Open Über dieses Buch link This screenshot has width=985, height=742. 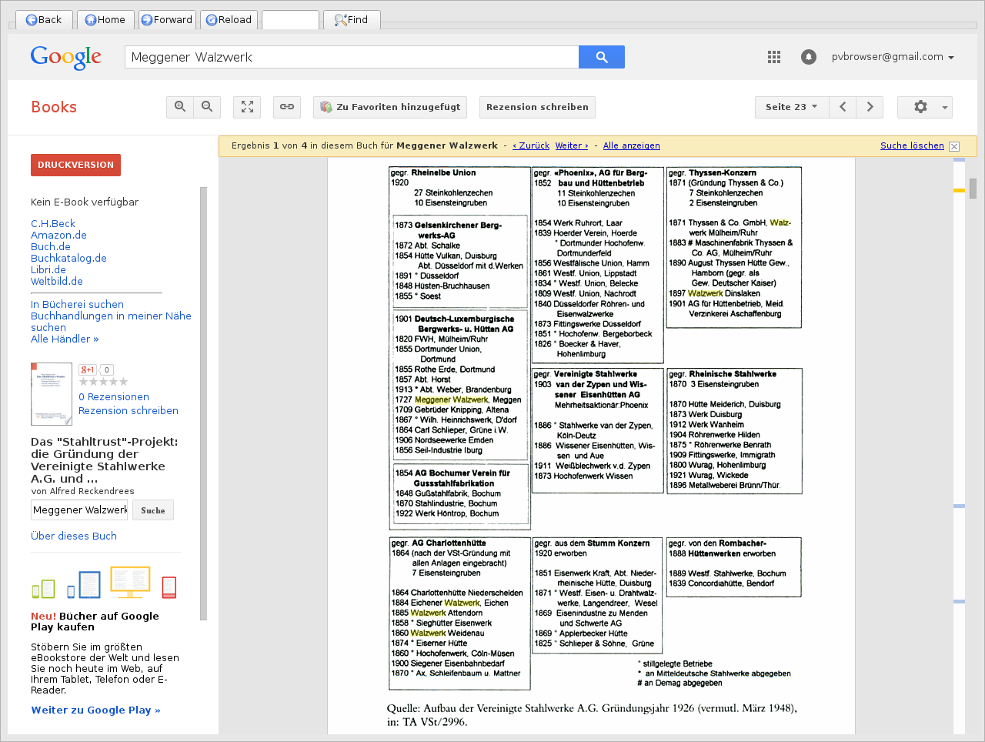click(74, 536)
